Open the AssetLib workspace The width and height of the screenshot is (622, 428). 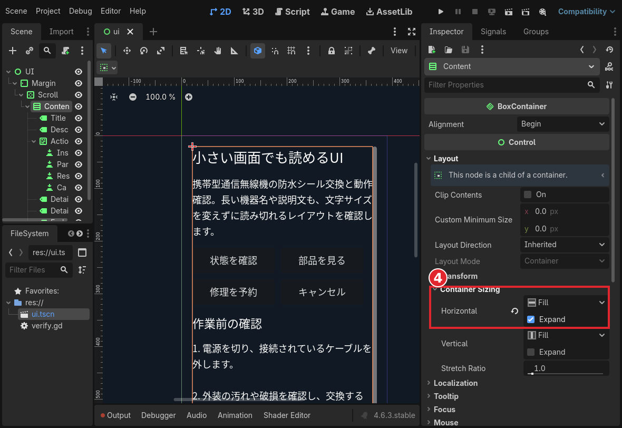[389, 12]
